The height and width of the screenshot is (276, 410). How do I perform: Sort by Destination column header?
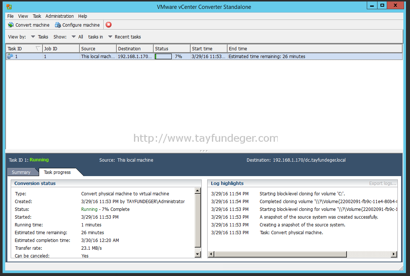tap(135, 48)
